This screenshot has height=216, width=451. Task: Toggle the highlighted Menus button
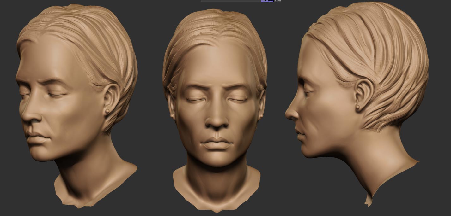267,1
